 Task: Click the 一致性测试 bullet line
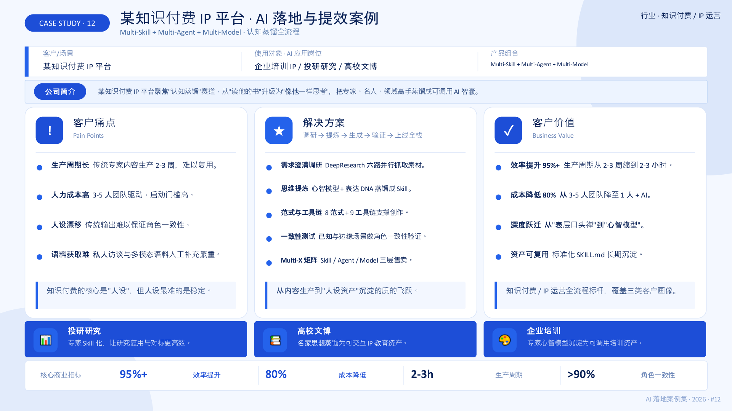pos(354,237)
